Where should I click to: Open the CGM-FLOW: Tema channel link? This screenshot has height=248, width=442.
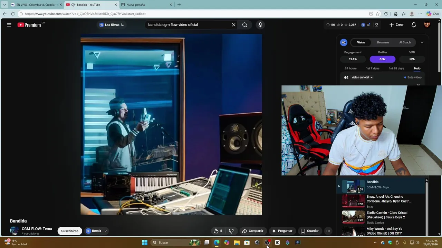[x=37, y=229]
